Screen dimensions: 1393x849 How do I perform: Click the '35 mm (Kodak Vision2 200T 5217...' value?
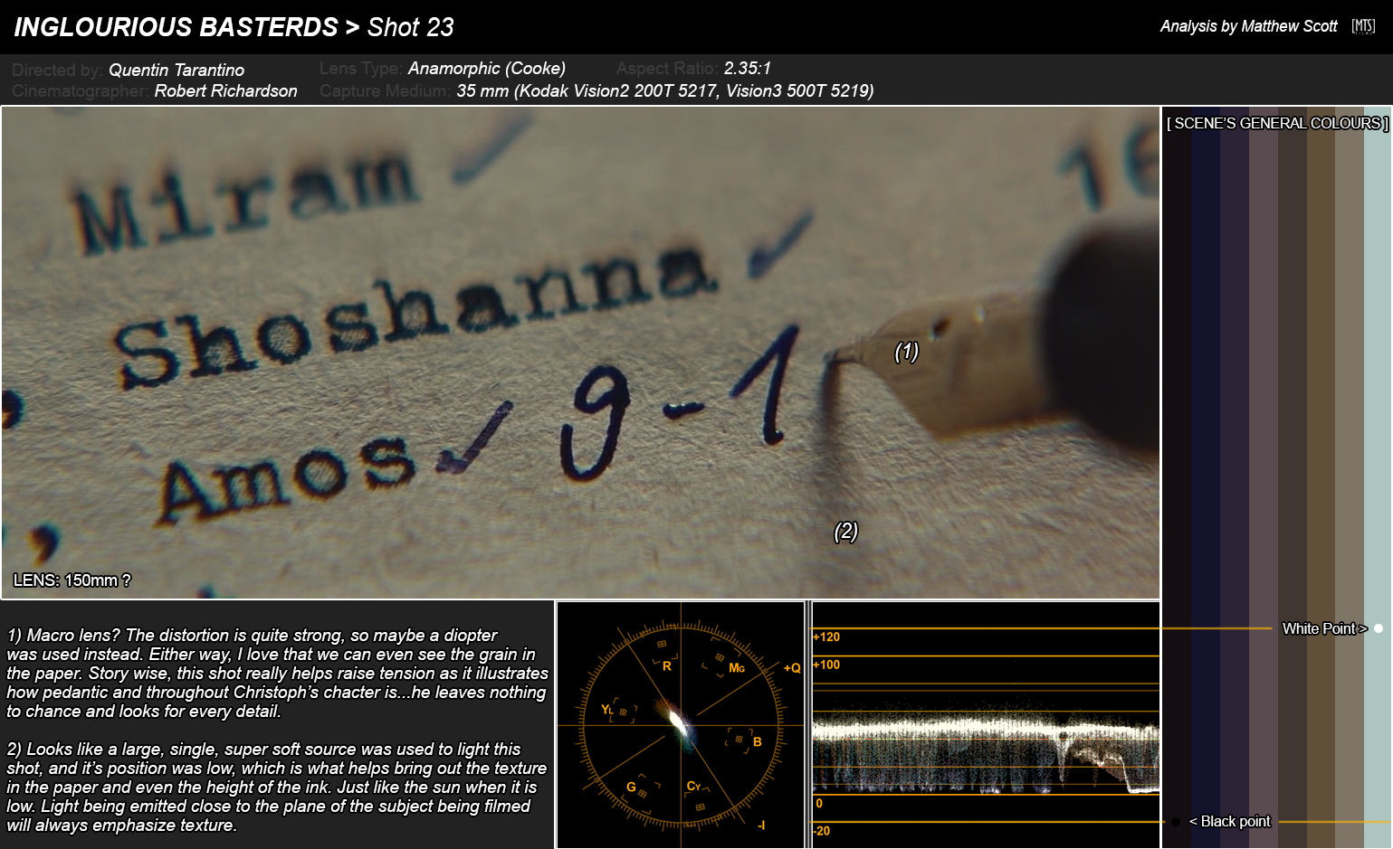pos(665,90)
